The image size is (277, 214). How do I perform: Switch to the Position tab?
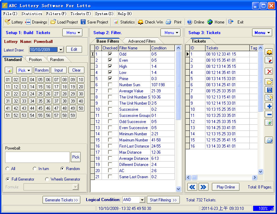[35, 60]
